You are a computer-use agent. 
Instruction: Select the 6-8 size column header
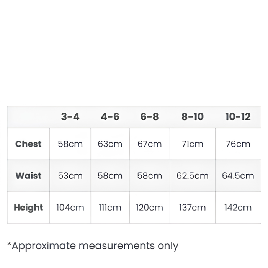click(150, 117)
